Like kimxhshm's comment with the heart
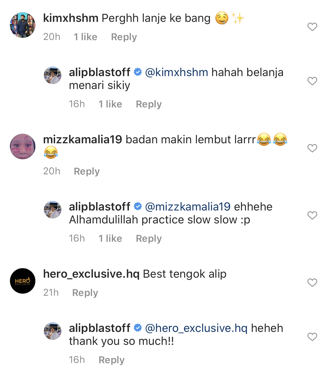 (x=312, y=27)
